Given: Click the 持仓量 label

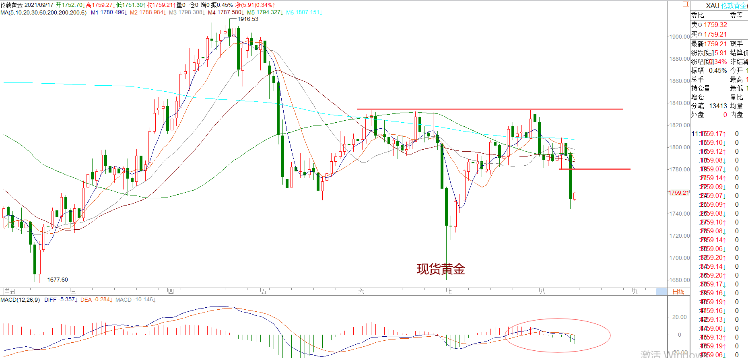Looking at the screenshot, I should (701, 88).
